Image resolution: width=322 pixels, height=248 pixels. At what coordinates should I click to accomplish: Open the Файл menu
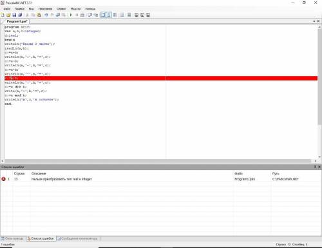[x=7, y=9]
